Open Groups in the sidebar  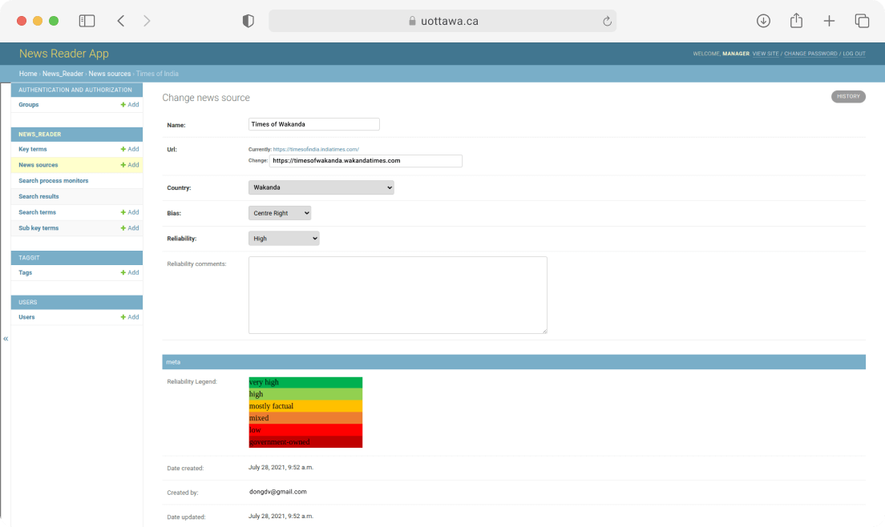point(29,105)
